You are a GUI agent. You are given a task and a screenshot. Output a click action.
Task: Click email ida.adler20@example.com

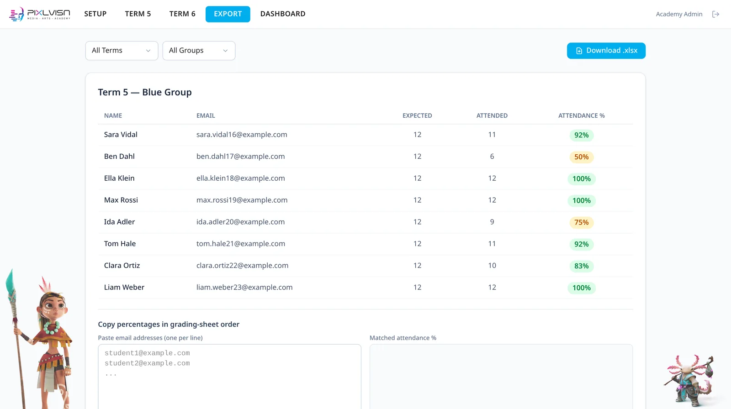click(x=241, y=222)
